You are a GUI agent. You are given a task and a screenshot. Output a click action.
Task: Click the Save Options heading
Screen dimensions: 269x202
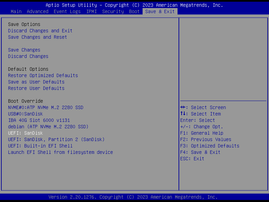coord(24,24)
